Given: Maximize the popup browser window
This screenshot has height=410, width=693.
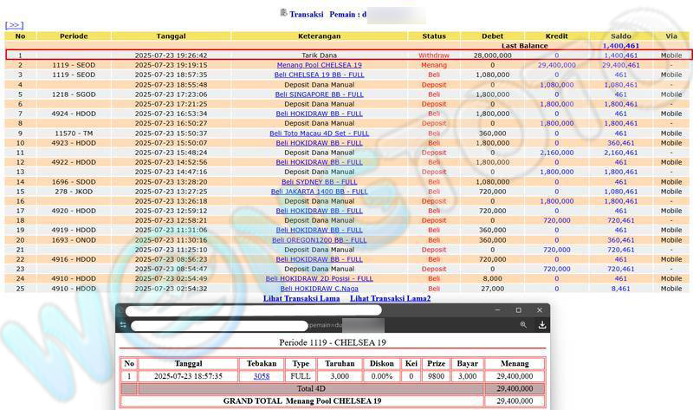Looking at the screenshot, I should pos(518,309).
